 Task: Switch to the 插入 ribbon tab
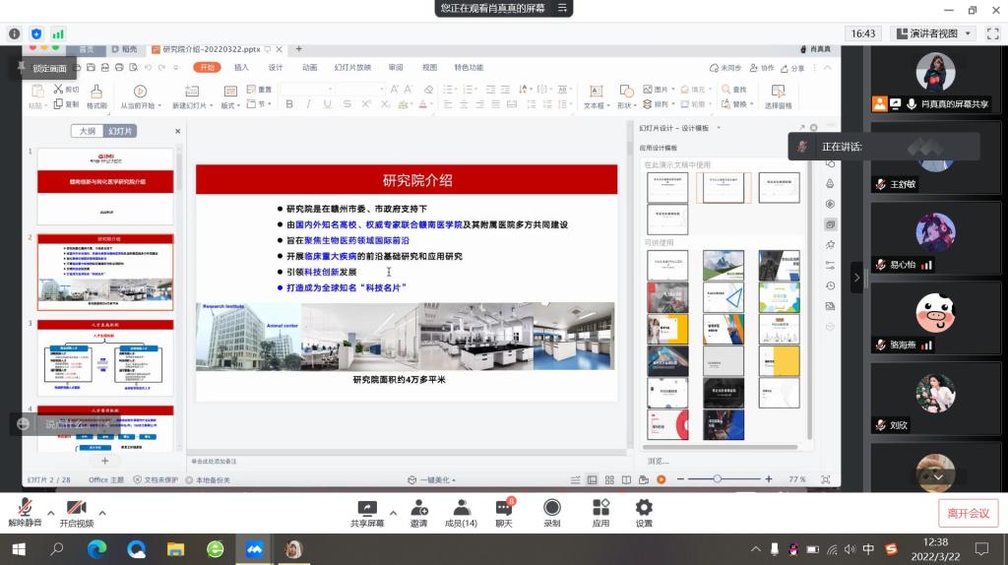(x=241, y=68)
